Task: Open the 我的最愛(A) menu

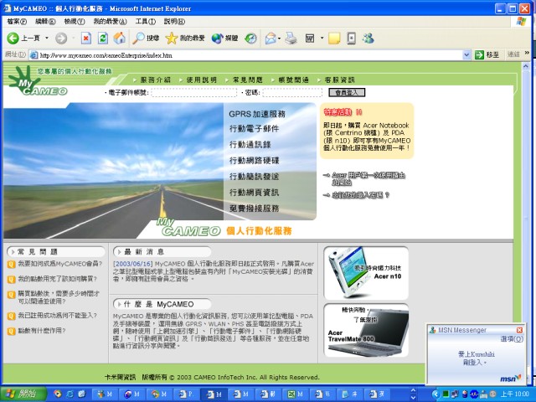Action: (110, 22)
